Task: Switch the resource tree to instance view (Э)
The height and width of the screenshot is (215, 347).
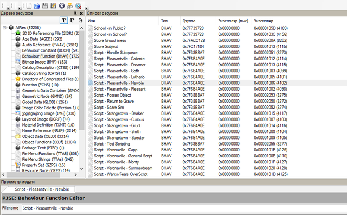Action: pos(80,21)
